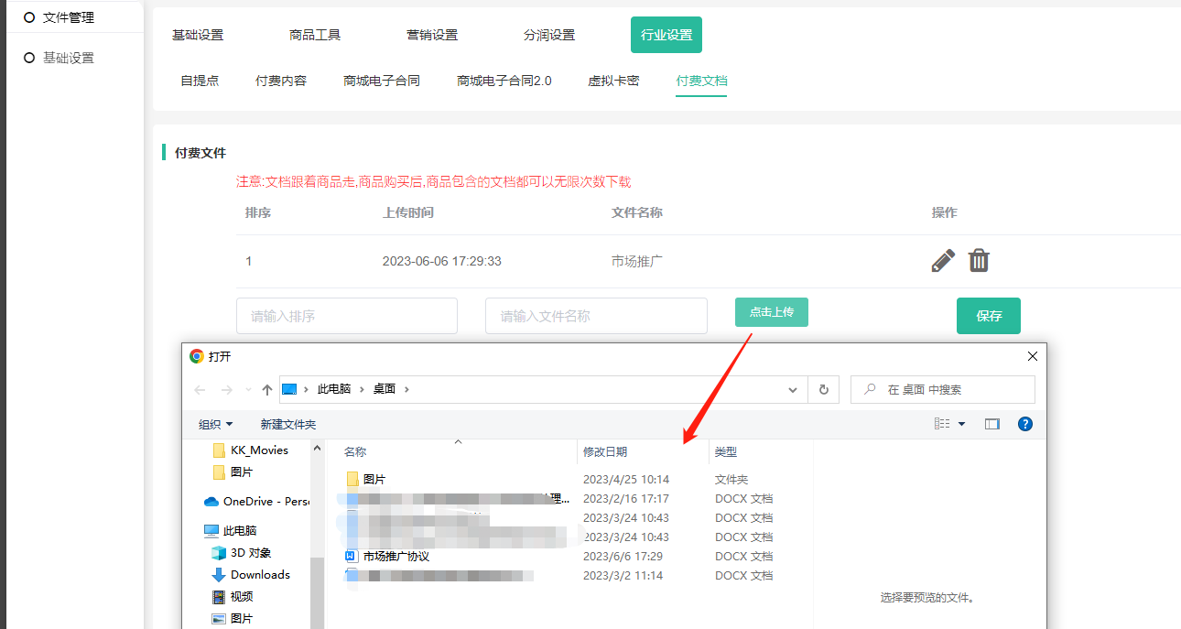Change the view layout icon in dialog
The image size is (1181, 629).
(x=942, y=424)
